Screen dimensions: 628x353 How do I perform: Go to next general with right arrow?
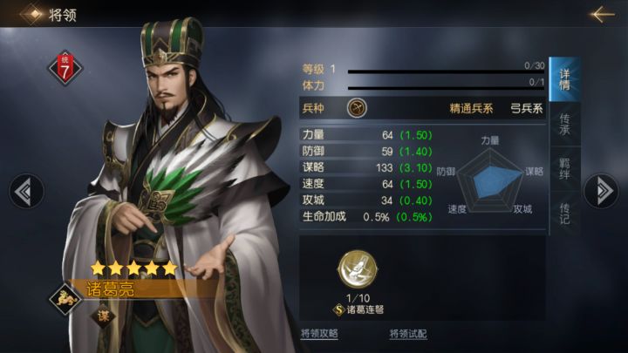(601, 191)
